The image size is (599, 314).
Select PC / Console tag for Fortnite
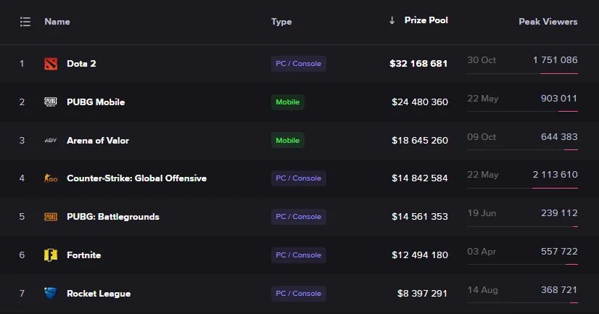point(298,255)
